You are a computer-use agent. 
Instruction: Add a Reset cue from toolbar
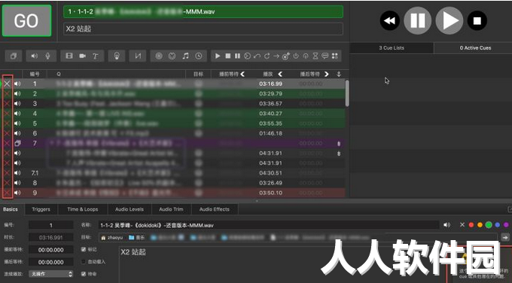point(257,56)
